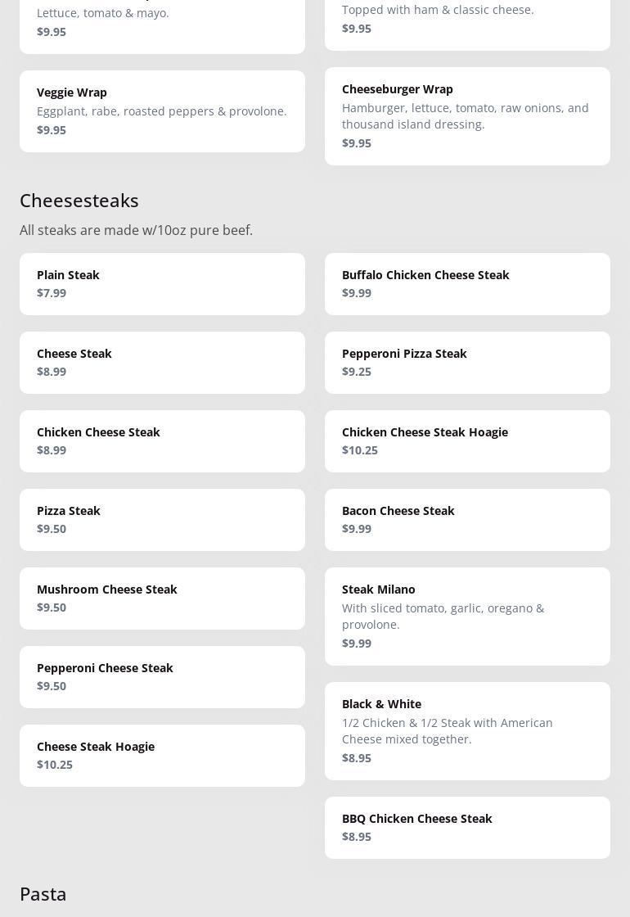The width and height of the screenshot is (630, 917).
Task: Click the Cheesesteaks section heading
Action: tap(79, 201)
